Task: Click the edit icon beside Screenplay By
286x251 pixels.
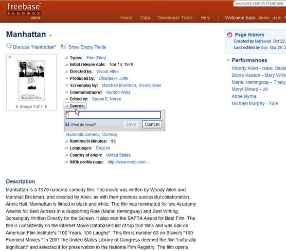Action: 66,86
